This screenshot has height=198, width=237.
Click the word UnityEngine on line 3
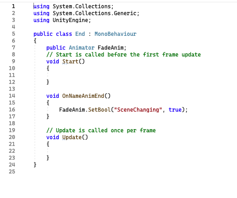click(x=70, y=20)
